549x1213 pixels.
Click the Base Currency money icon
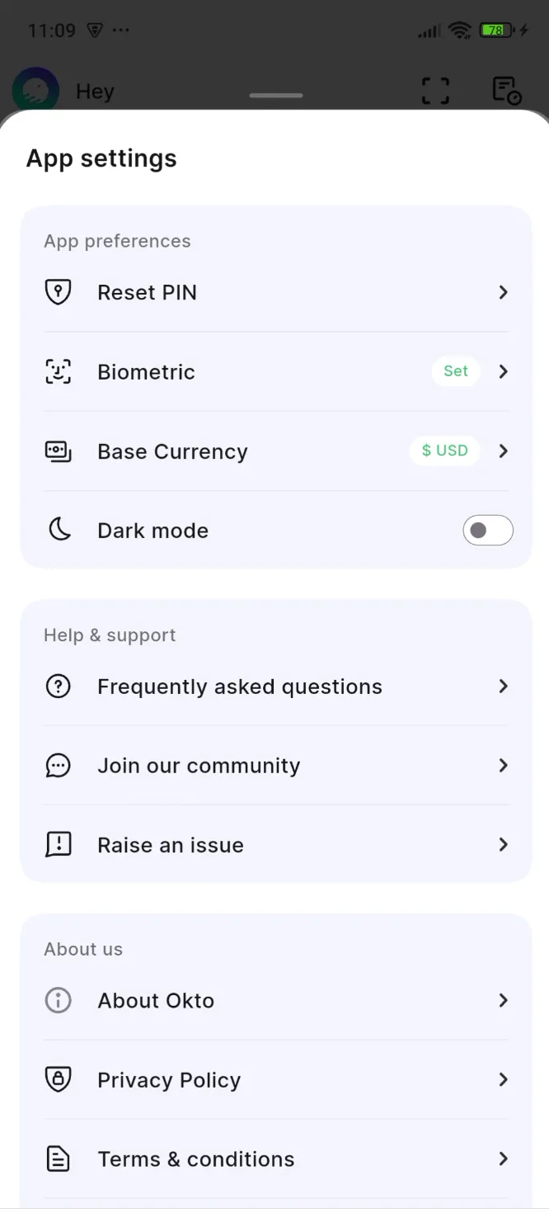pyautogui.click(x=58, y=451)
